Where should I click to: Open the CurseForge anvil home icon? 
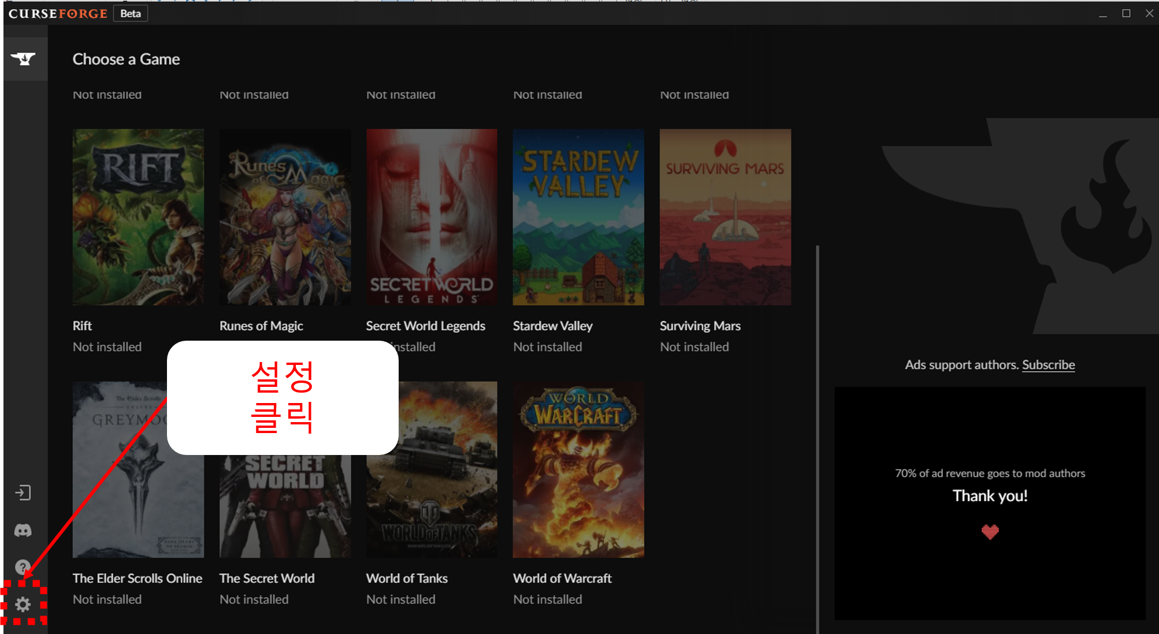click(x=23, y=59)
